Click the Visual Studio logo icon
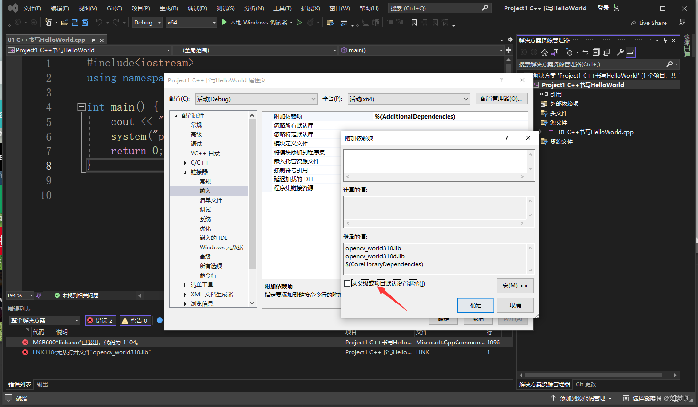 coord(13,8)
